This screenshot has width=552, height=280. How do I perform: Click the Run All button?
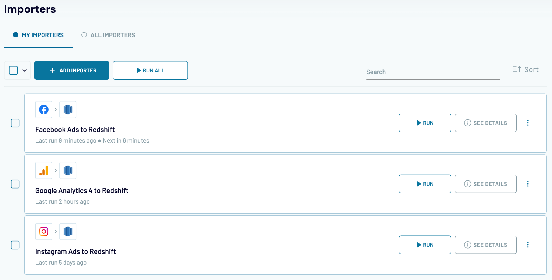click(150, 70)
